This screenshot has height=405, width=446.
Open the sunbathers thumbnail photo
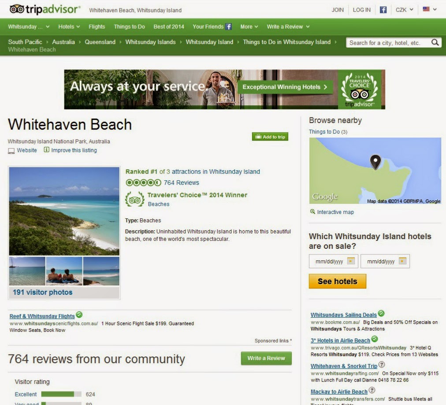[64, 271]
